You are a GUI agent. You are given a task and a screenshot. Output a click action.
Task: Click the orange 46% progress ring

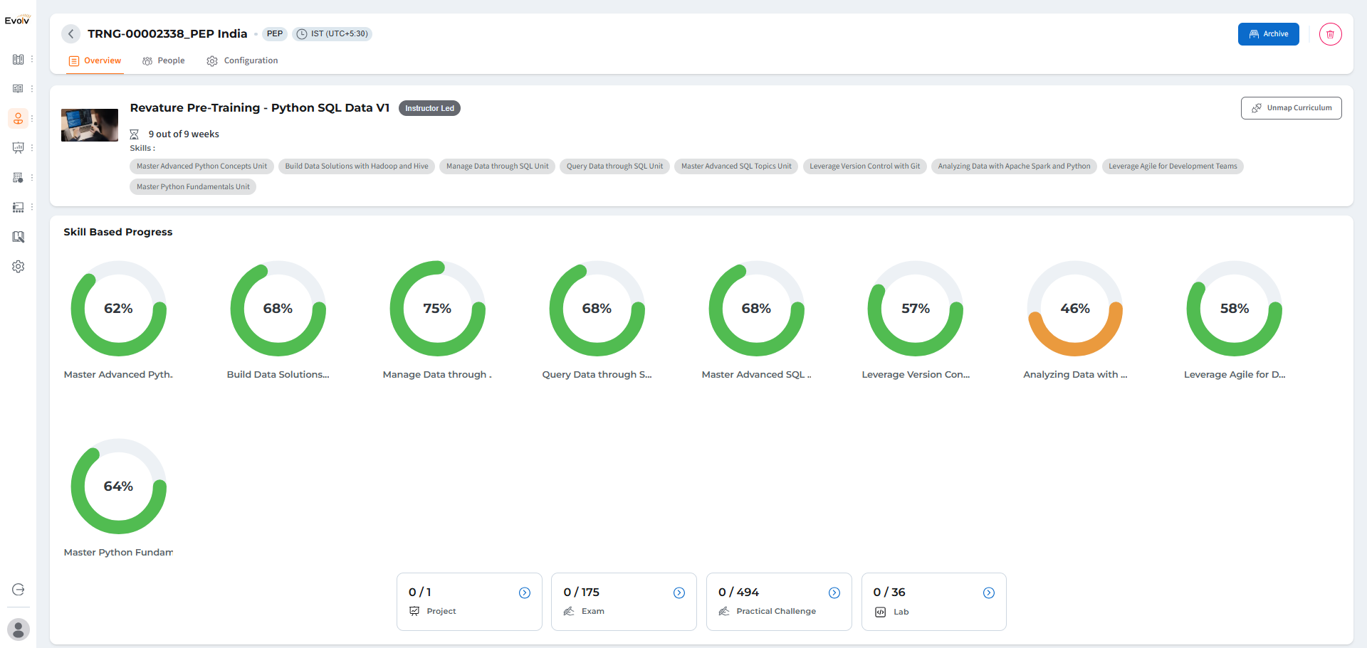[1075, 309]
